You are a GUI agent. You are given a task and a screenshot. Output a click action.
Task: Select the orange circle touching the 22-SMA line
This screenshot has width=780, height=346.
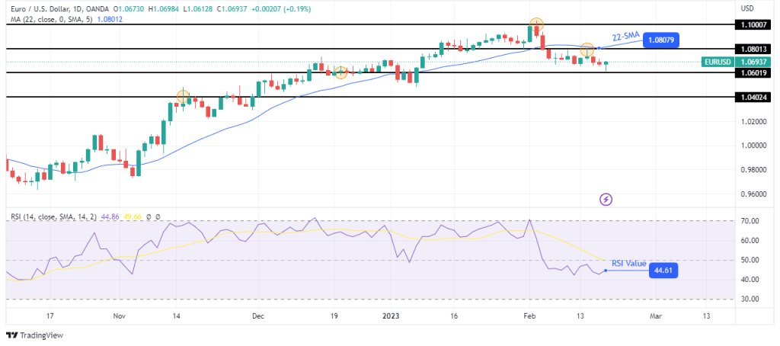coord(587,50)
